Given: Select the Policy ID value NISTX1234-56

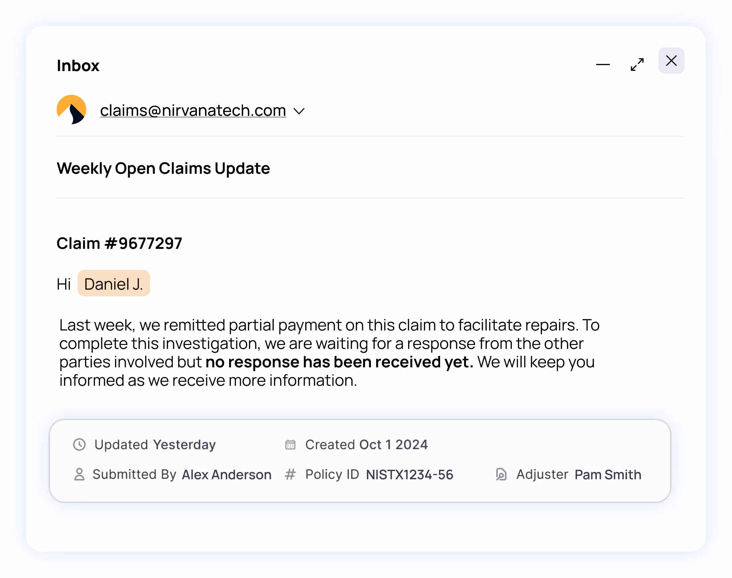Looking at the screenshot, I should tap(409, 474).
